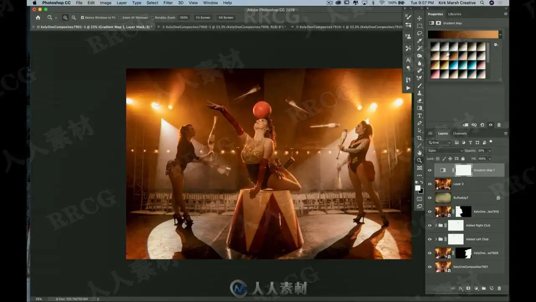Switch to the Channels tab
536x302 pixels.
[x=460, y=133]
